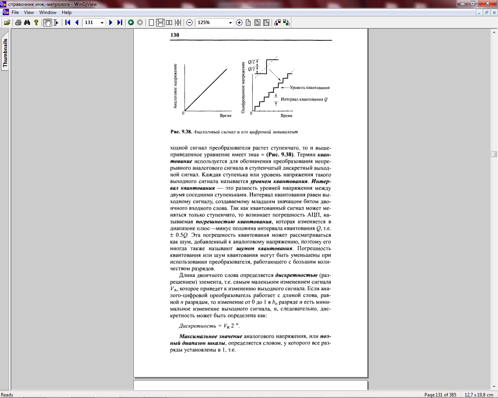Viewport: 498px width, 398px height.
Task: Minimize the inner document window
Action: [479, 12]
